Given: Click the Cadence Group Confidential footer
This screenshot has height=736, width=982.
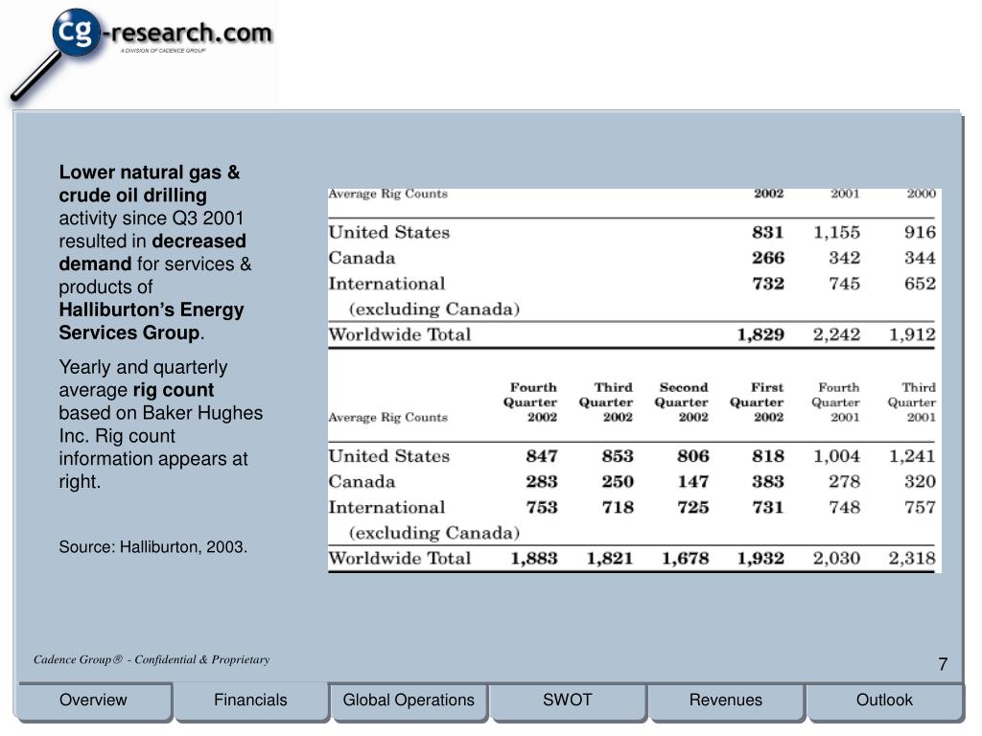Looking at the screenshot, I should click(152, 659).
